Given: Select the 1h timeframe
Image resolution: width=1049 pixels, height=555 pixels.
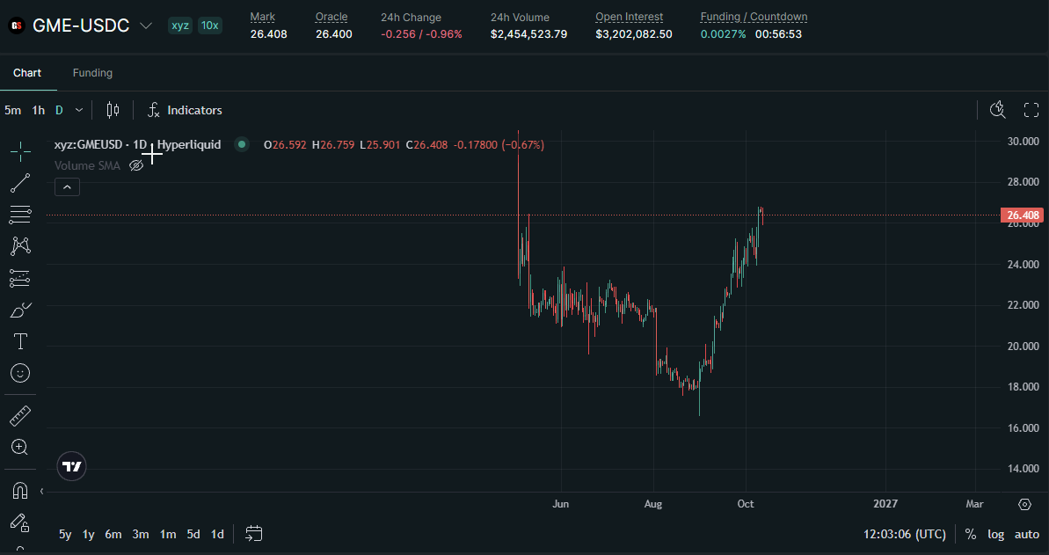Looking at the screenshot, I should point(39,110).
